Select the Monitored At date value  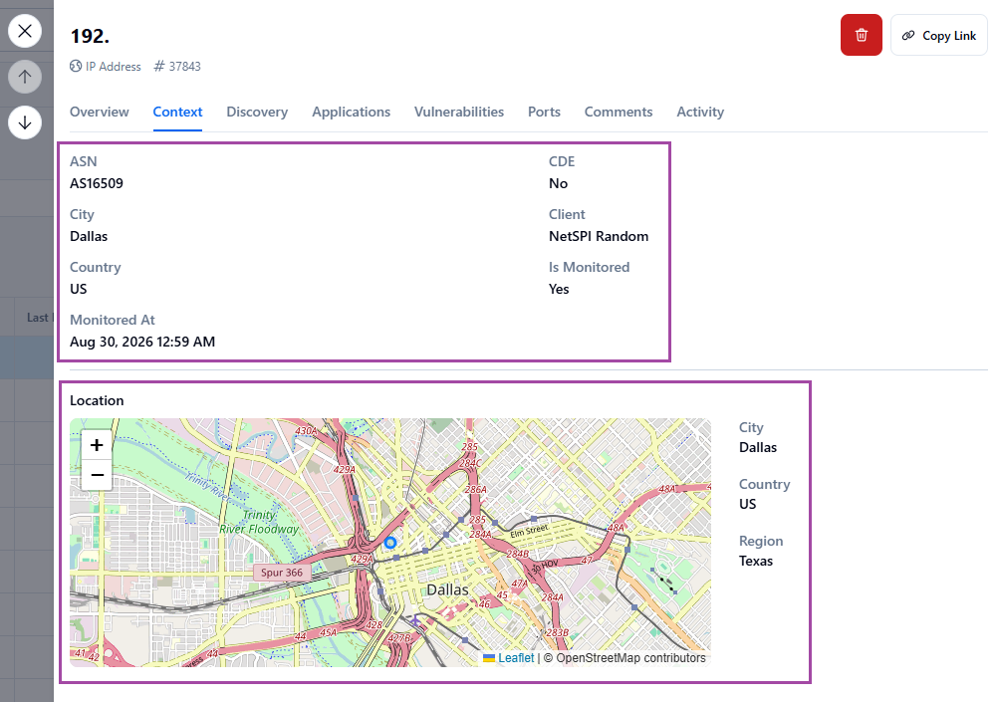pyautogui.click(x=142, y=343)
